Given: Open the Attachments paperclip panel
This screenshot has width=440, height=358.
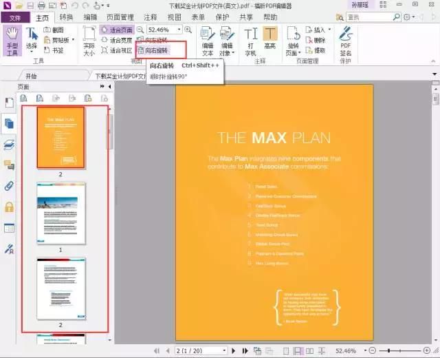Looking at the screenshot, I should 9,186.
